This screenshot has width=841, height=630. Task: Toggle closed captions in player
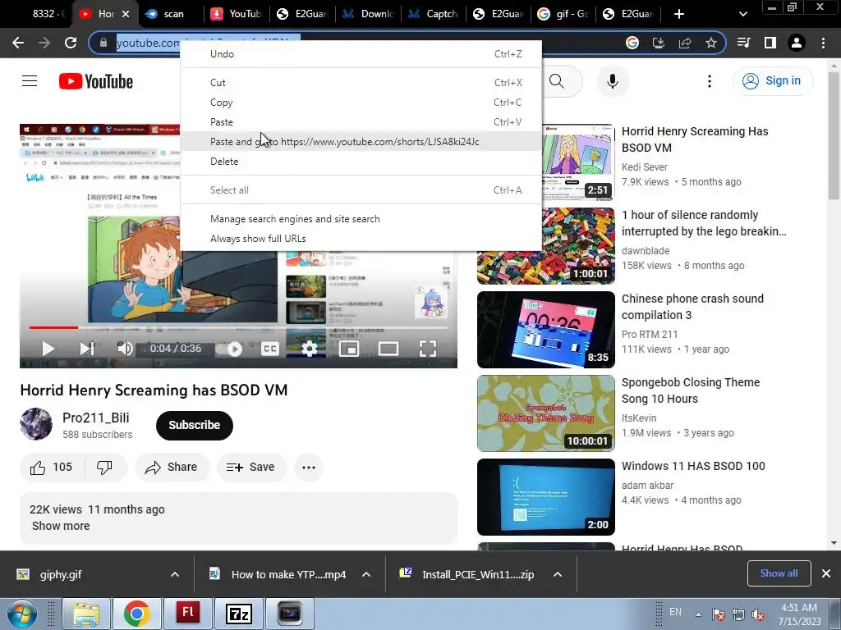[269, 349]
